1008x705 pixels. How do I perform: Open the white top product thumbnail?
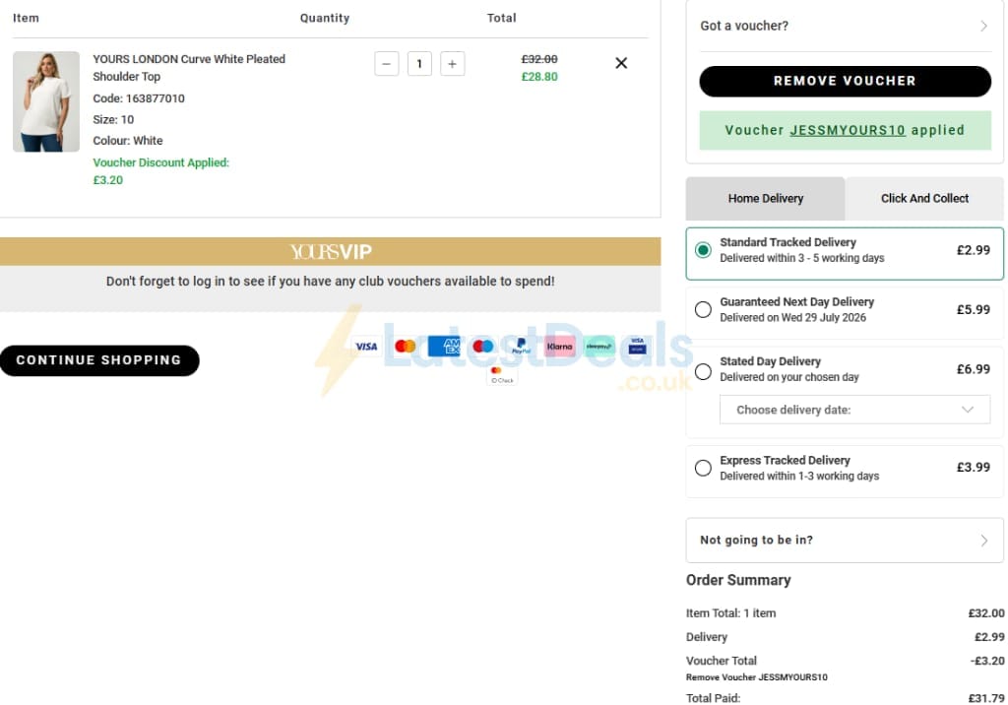tap(46, 101)
